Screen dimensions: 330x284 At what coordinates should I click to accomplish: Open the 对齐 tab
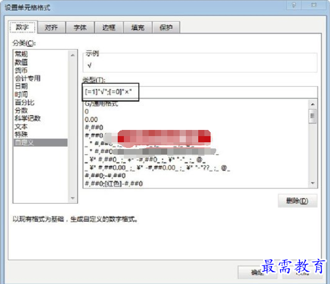pos(51,28)
